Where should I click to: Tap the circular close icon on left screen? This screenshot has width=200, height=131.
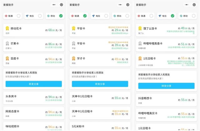click(x=61, y=5)
